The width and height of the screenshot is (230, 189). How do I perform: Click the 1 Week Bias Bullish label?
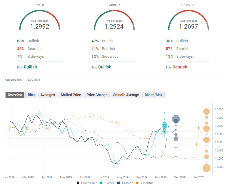pos(30,67)
